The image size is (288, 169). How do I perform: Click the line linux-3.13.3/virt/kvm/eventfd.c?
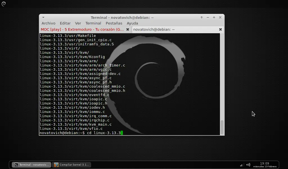point(74,95)
